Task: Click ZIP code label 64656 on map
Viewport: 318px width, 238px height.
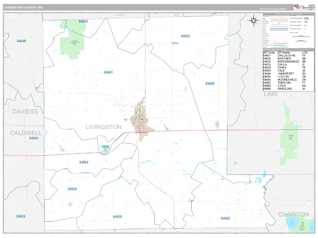Action: click(72, 189)
